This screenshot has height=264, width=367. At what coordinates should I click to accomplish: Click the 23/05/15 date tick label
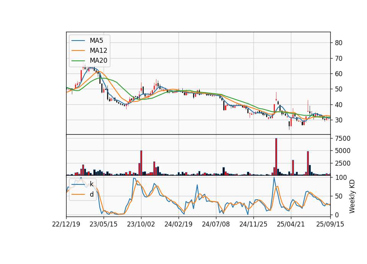(104, 224)
